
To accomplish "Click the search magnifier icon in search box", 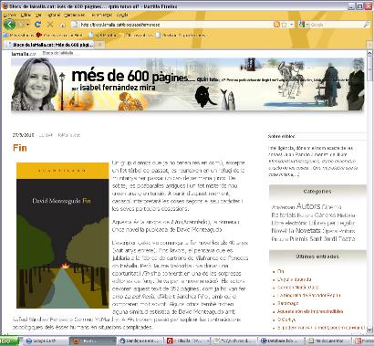I will [x=367, y=25].
